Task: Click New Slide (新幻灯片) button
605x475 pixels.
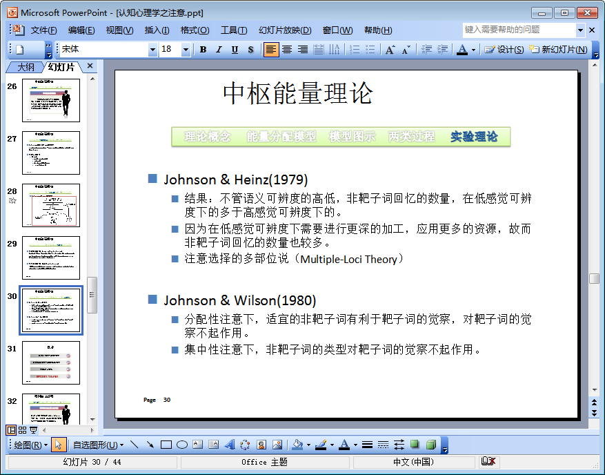Action: point(558,50)
